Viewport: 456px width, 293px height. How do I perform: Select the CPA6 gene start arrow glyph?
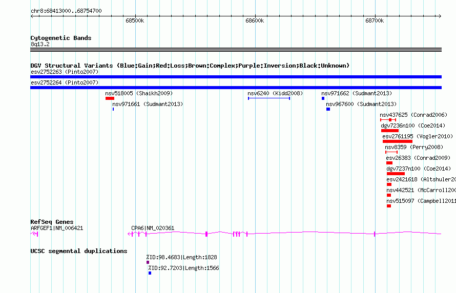(x=130, y=234)
